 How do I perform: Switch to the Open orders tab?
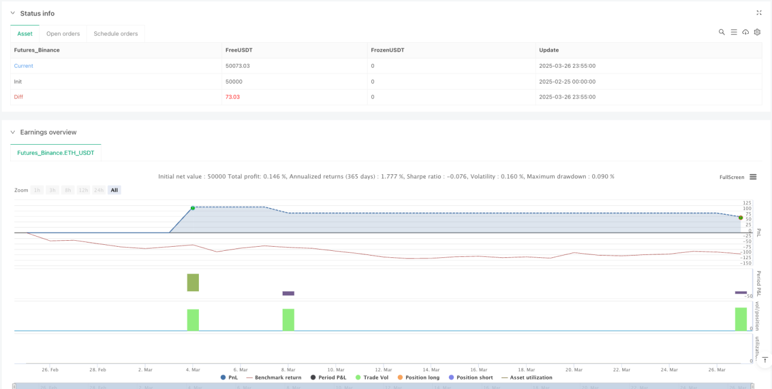63,34
